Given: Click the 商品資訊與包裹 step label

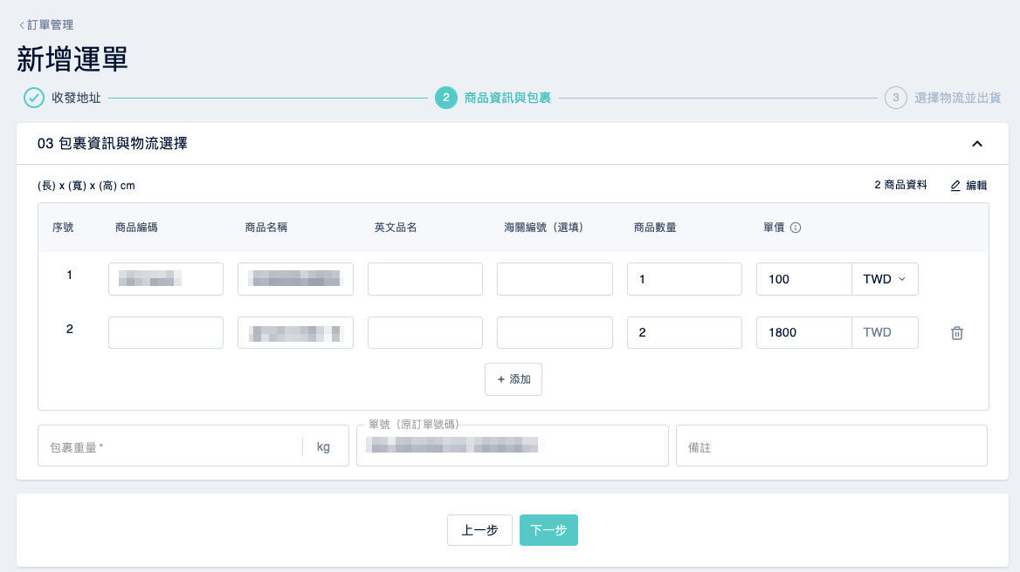Looking at the screenshot, I should [x=507, y=98].
